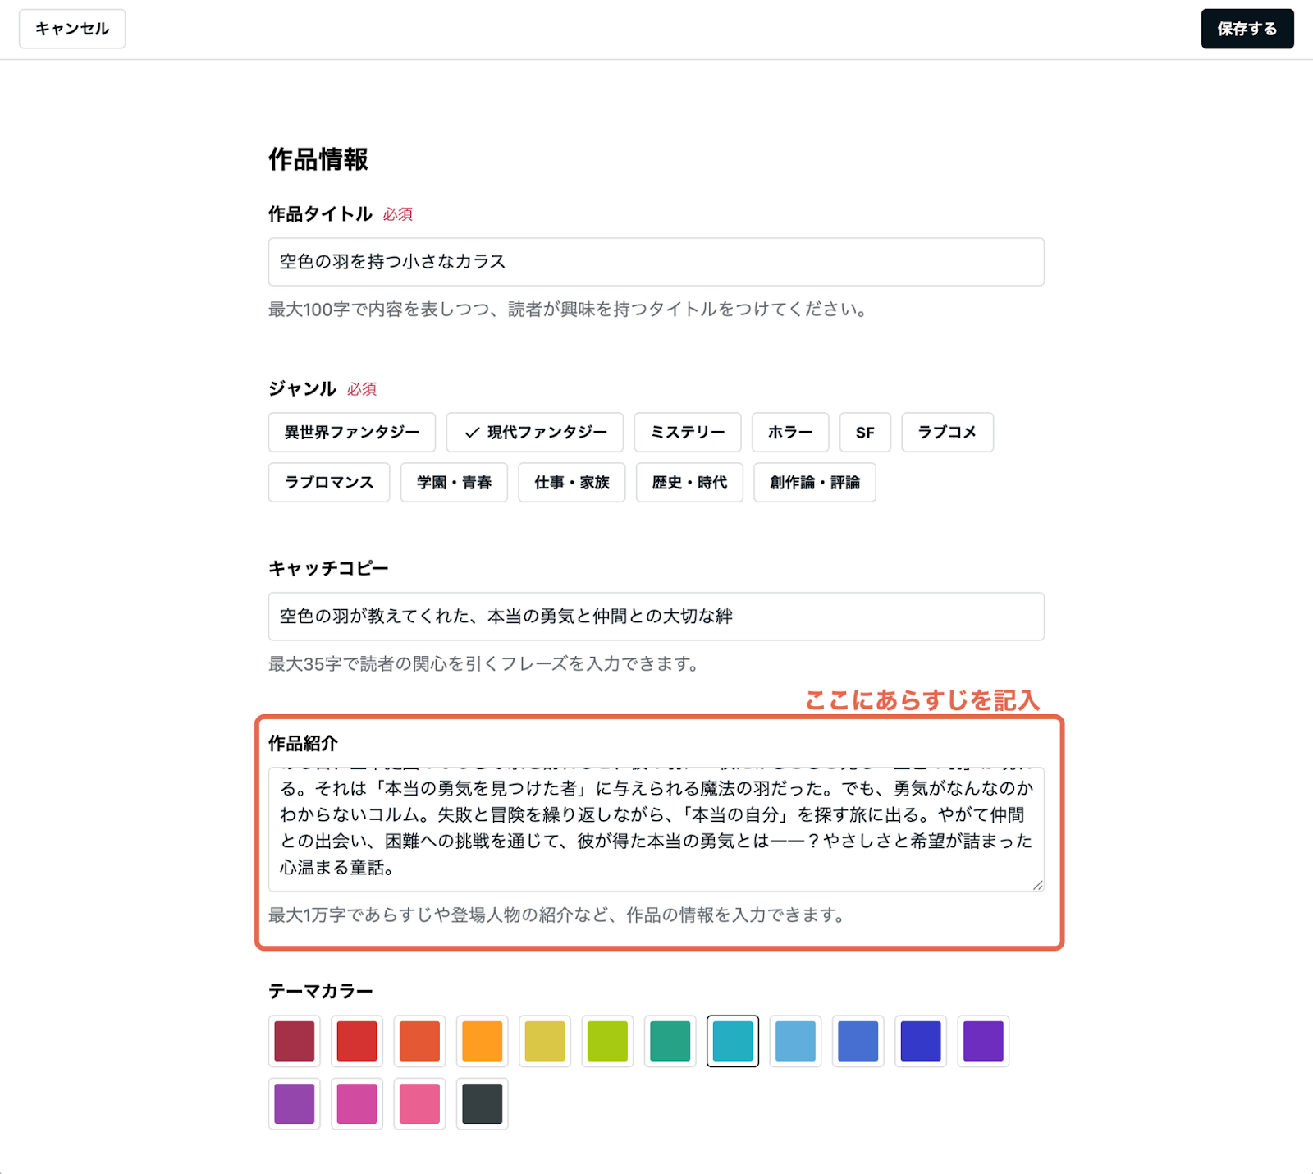This screenshot has height=1174, width=1313.
Task: Click the 最大35字 catchphrase hint text
Action: point(483,664)
